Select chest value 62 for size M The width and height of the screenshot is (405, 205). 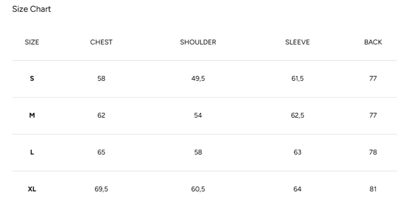101,115
